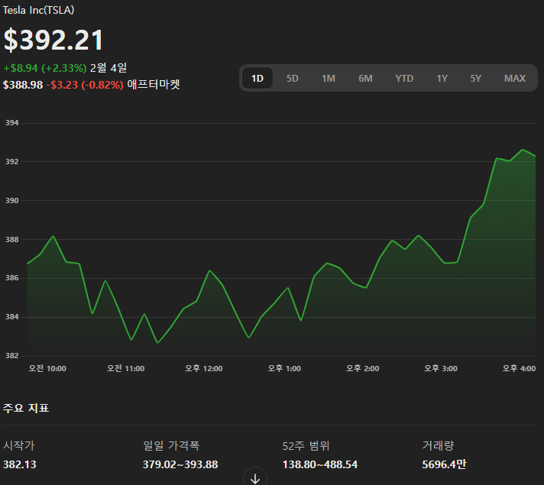Click the 주요 지표 section heading
This screenshot has height=485, width=544.
26,408
